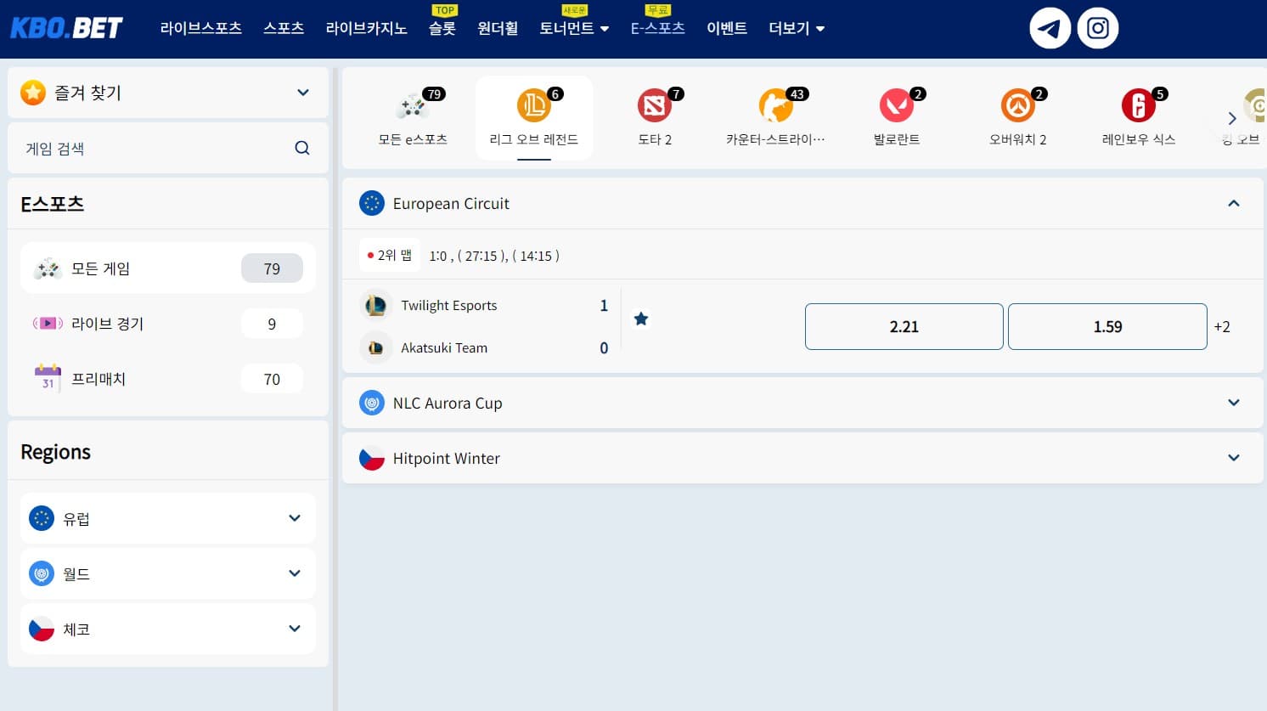Click the Twilight Esports team logo

pyautogui.click(x=375, y=305)
